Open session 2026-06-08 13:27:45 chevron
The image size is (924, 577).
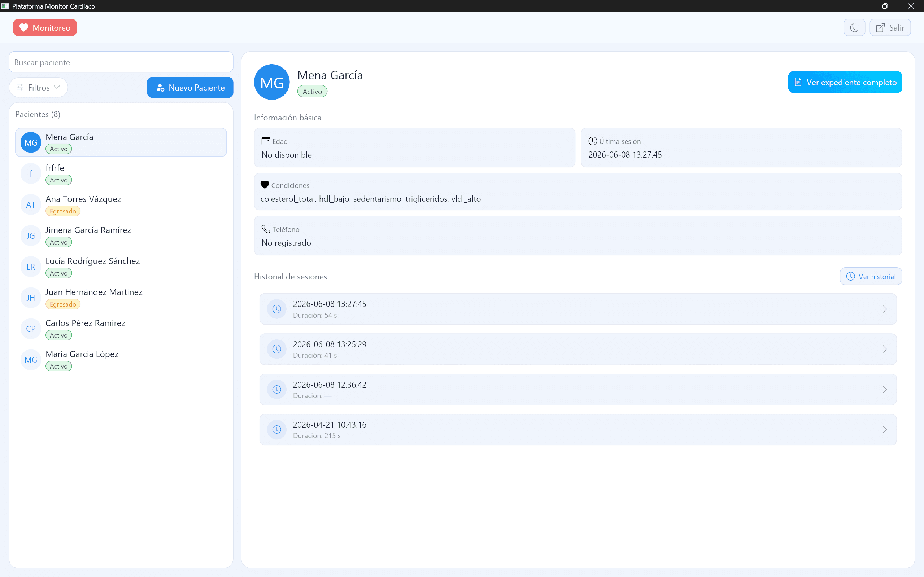pyautogui.click(x=885, y=309)
